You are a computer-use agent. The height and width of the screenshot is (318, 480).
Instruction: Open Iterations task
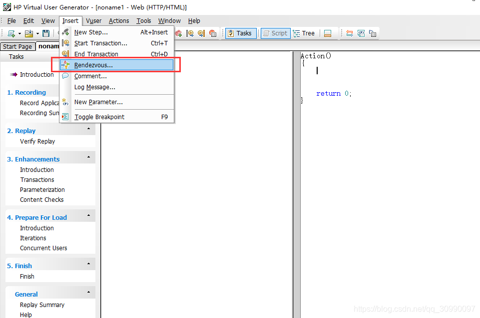pos(33,238)
